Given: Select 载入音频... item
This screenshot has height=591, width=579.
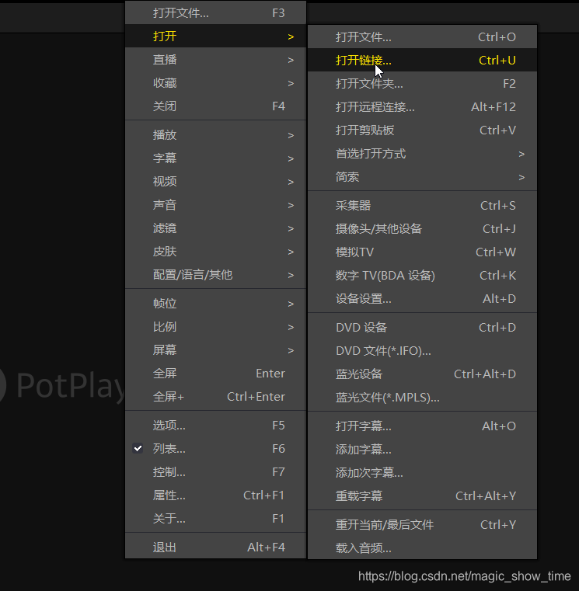Looking at the screenshot, I should click(423, 548).
